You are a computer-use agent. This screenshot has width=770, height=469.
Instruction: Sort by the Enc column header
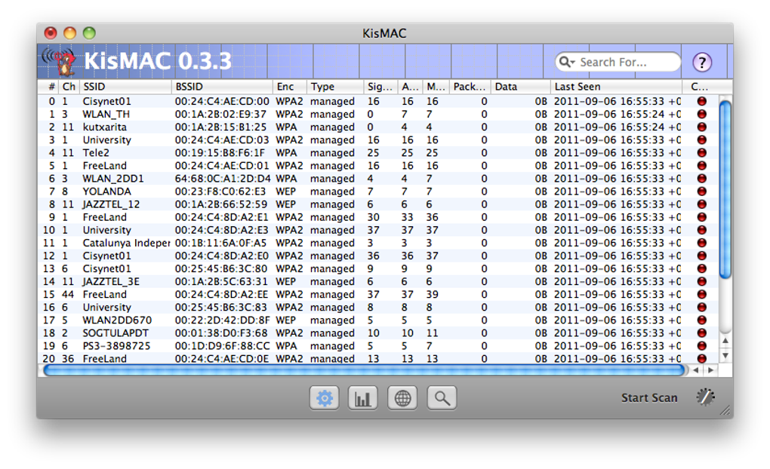click(290, 87)
